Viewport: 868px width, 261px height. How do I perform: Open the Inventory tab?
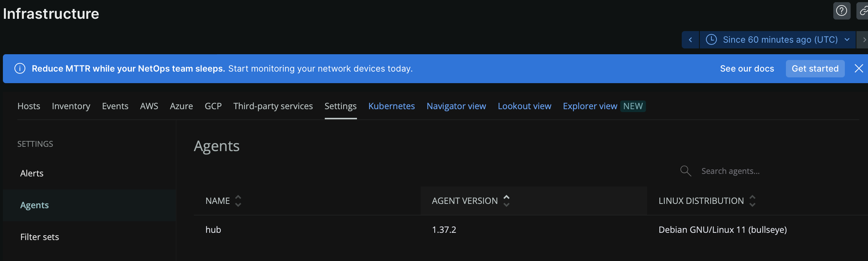pos(71,106)
